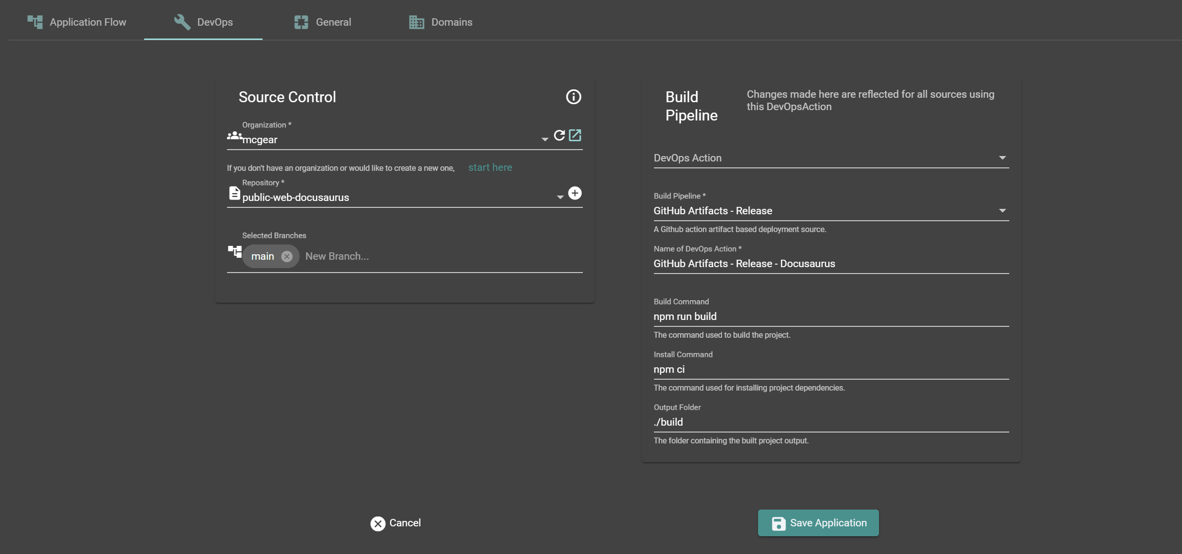The width and height of the screenshot is (1182, 554).
Task: Expand the Organization dropdown arrow
Action: pyautogui.click(x=545, y=140)
